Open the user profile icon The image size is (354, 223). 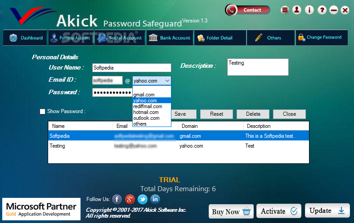point(297,10)
